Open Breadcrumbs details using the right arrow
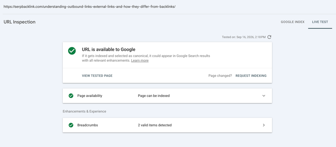The height and width of the screenshot is (147, 336). pyautogui.click(x=264, y=125)
